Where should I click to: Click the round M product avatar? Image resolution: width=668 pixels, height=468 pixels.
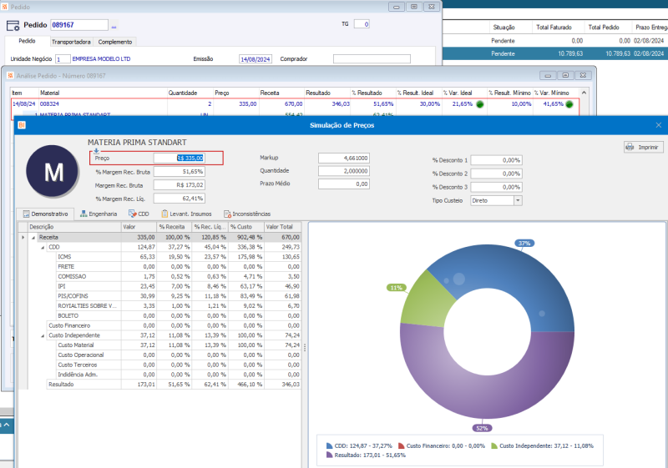(x=53, y=172)
